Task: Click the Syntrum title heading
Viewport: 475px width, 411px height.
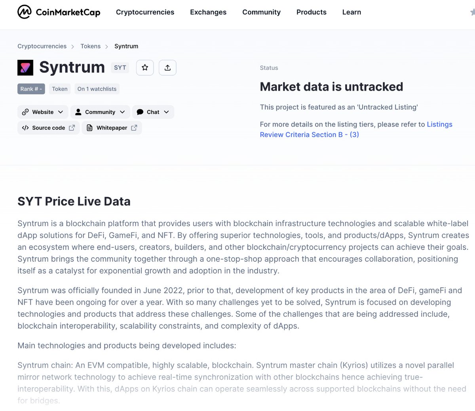Action: [72, 67]
